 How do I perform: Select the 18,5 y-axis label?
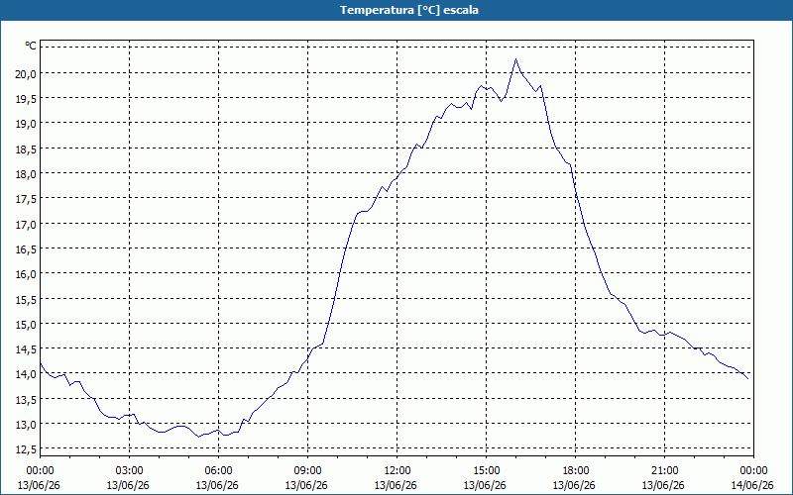(27, 149)
